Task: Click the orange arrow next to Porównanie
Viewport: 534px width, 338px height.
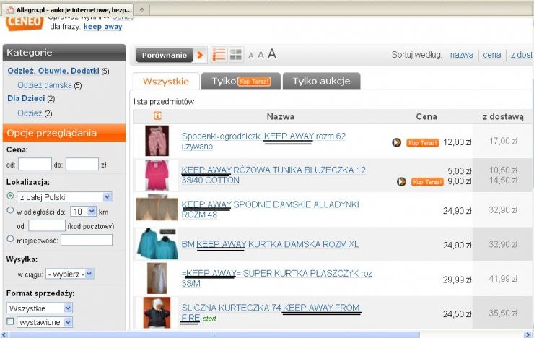Action: 201,55
